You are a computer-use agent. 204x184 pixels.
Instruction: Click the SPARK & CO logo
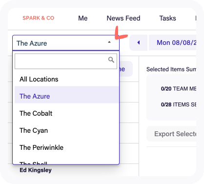(x=38, y=18)
